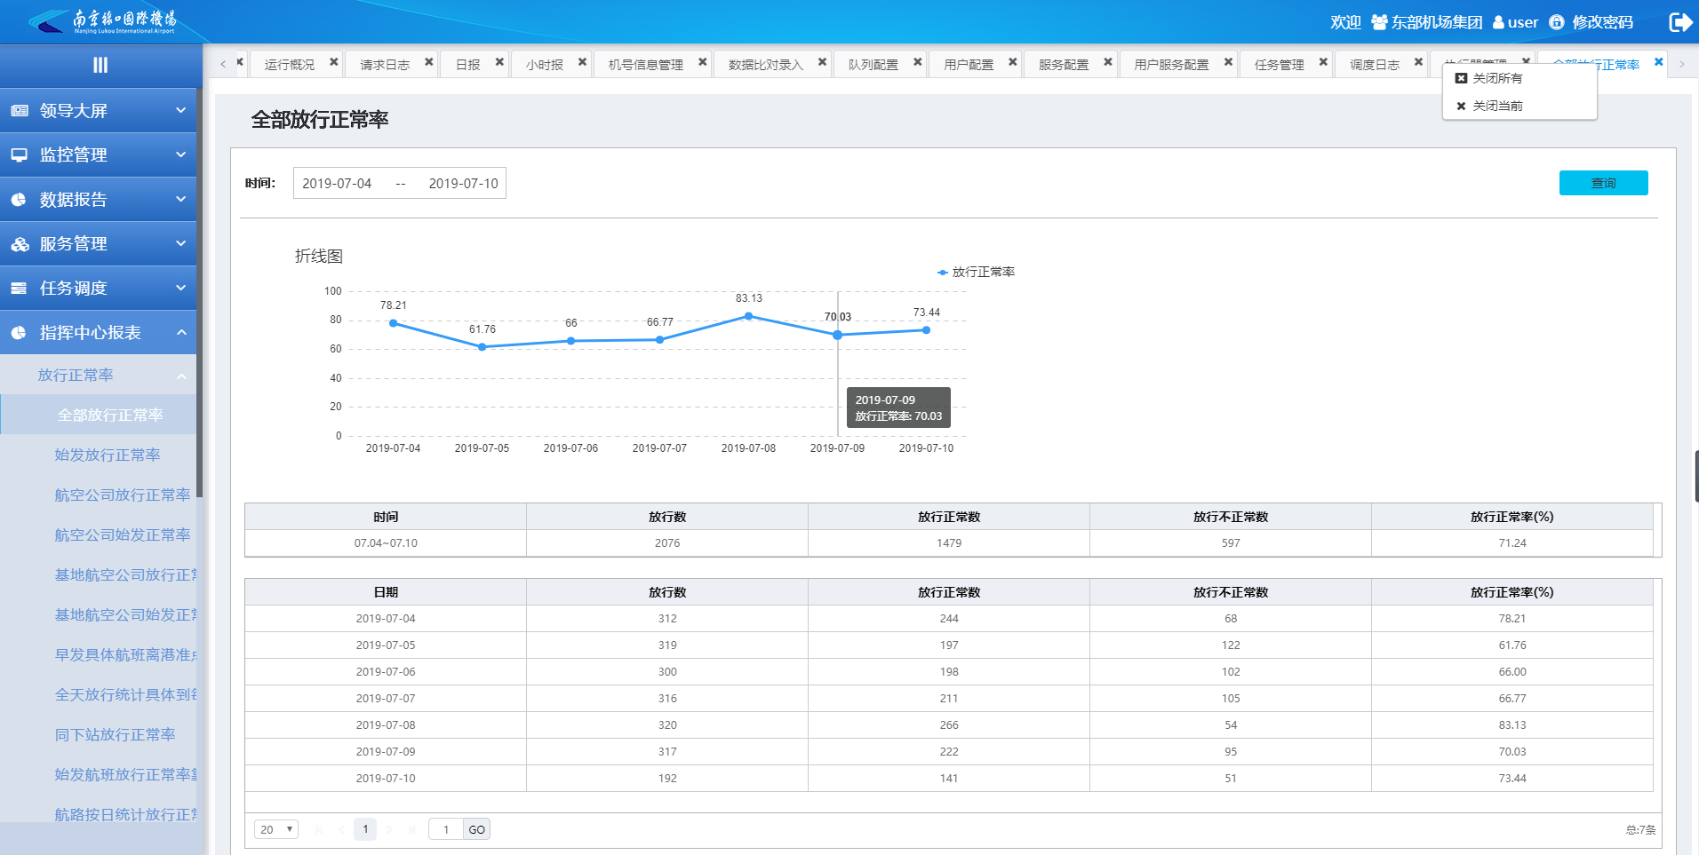The height and width of the screenshot is (855, 1699).
Task: Click the 查询 button
Action: tap(1603, 183)
